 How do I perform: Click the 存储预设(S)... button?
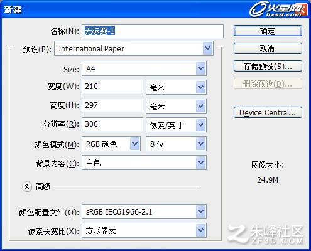pyautogui.click(x=268, y=66)
